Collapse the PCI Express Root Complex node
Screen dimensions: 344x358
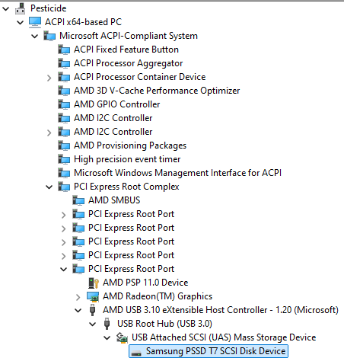point(49,187)
